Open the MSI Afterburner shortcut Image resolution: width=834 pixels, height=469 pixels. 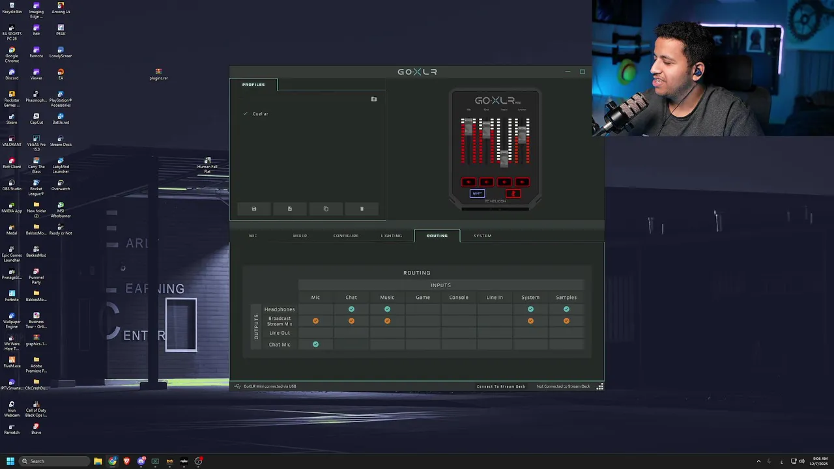(x=61, y=210)
